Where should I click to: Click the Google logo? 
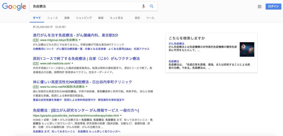[14, 7]
